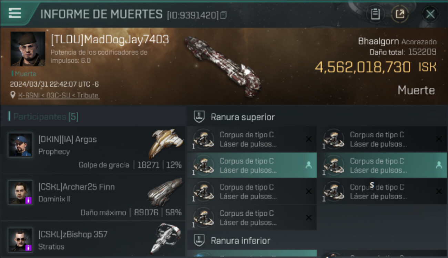The width and height of the screenshot is (448, 258).
Task: Select first left-column Corpus de tipo C module
Action: (252, 139)
